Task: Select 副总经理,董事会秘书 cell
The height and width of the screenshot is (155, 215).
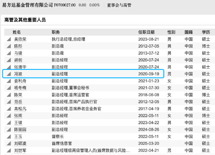Action: click(x=70, y=88)
